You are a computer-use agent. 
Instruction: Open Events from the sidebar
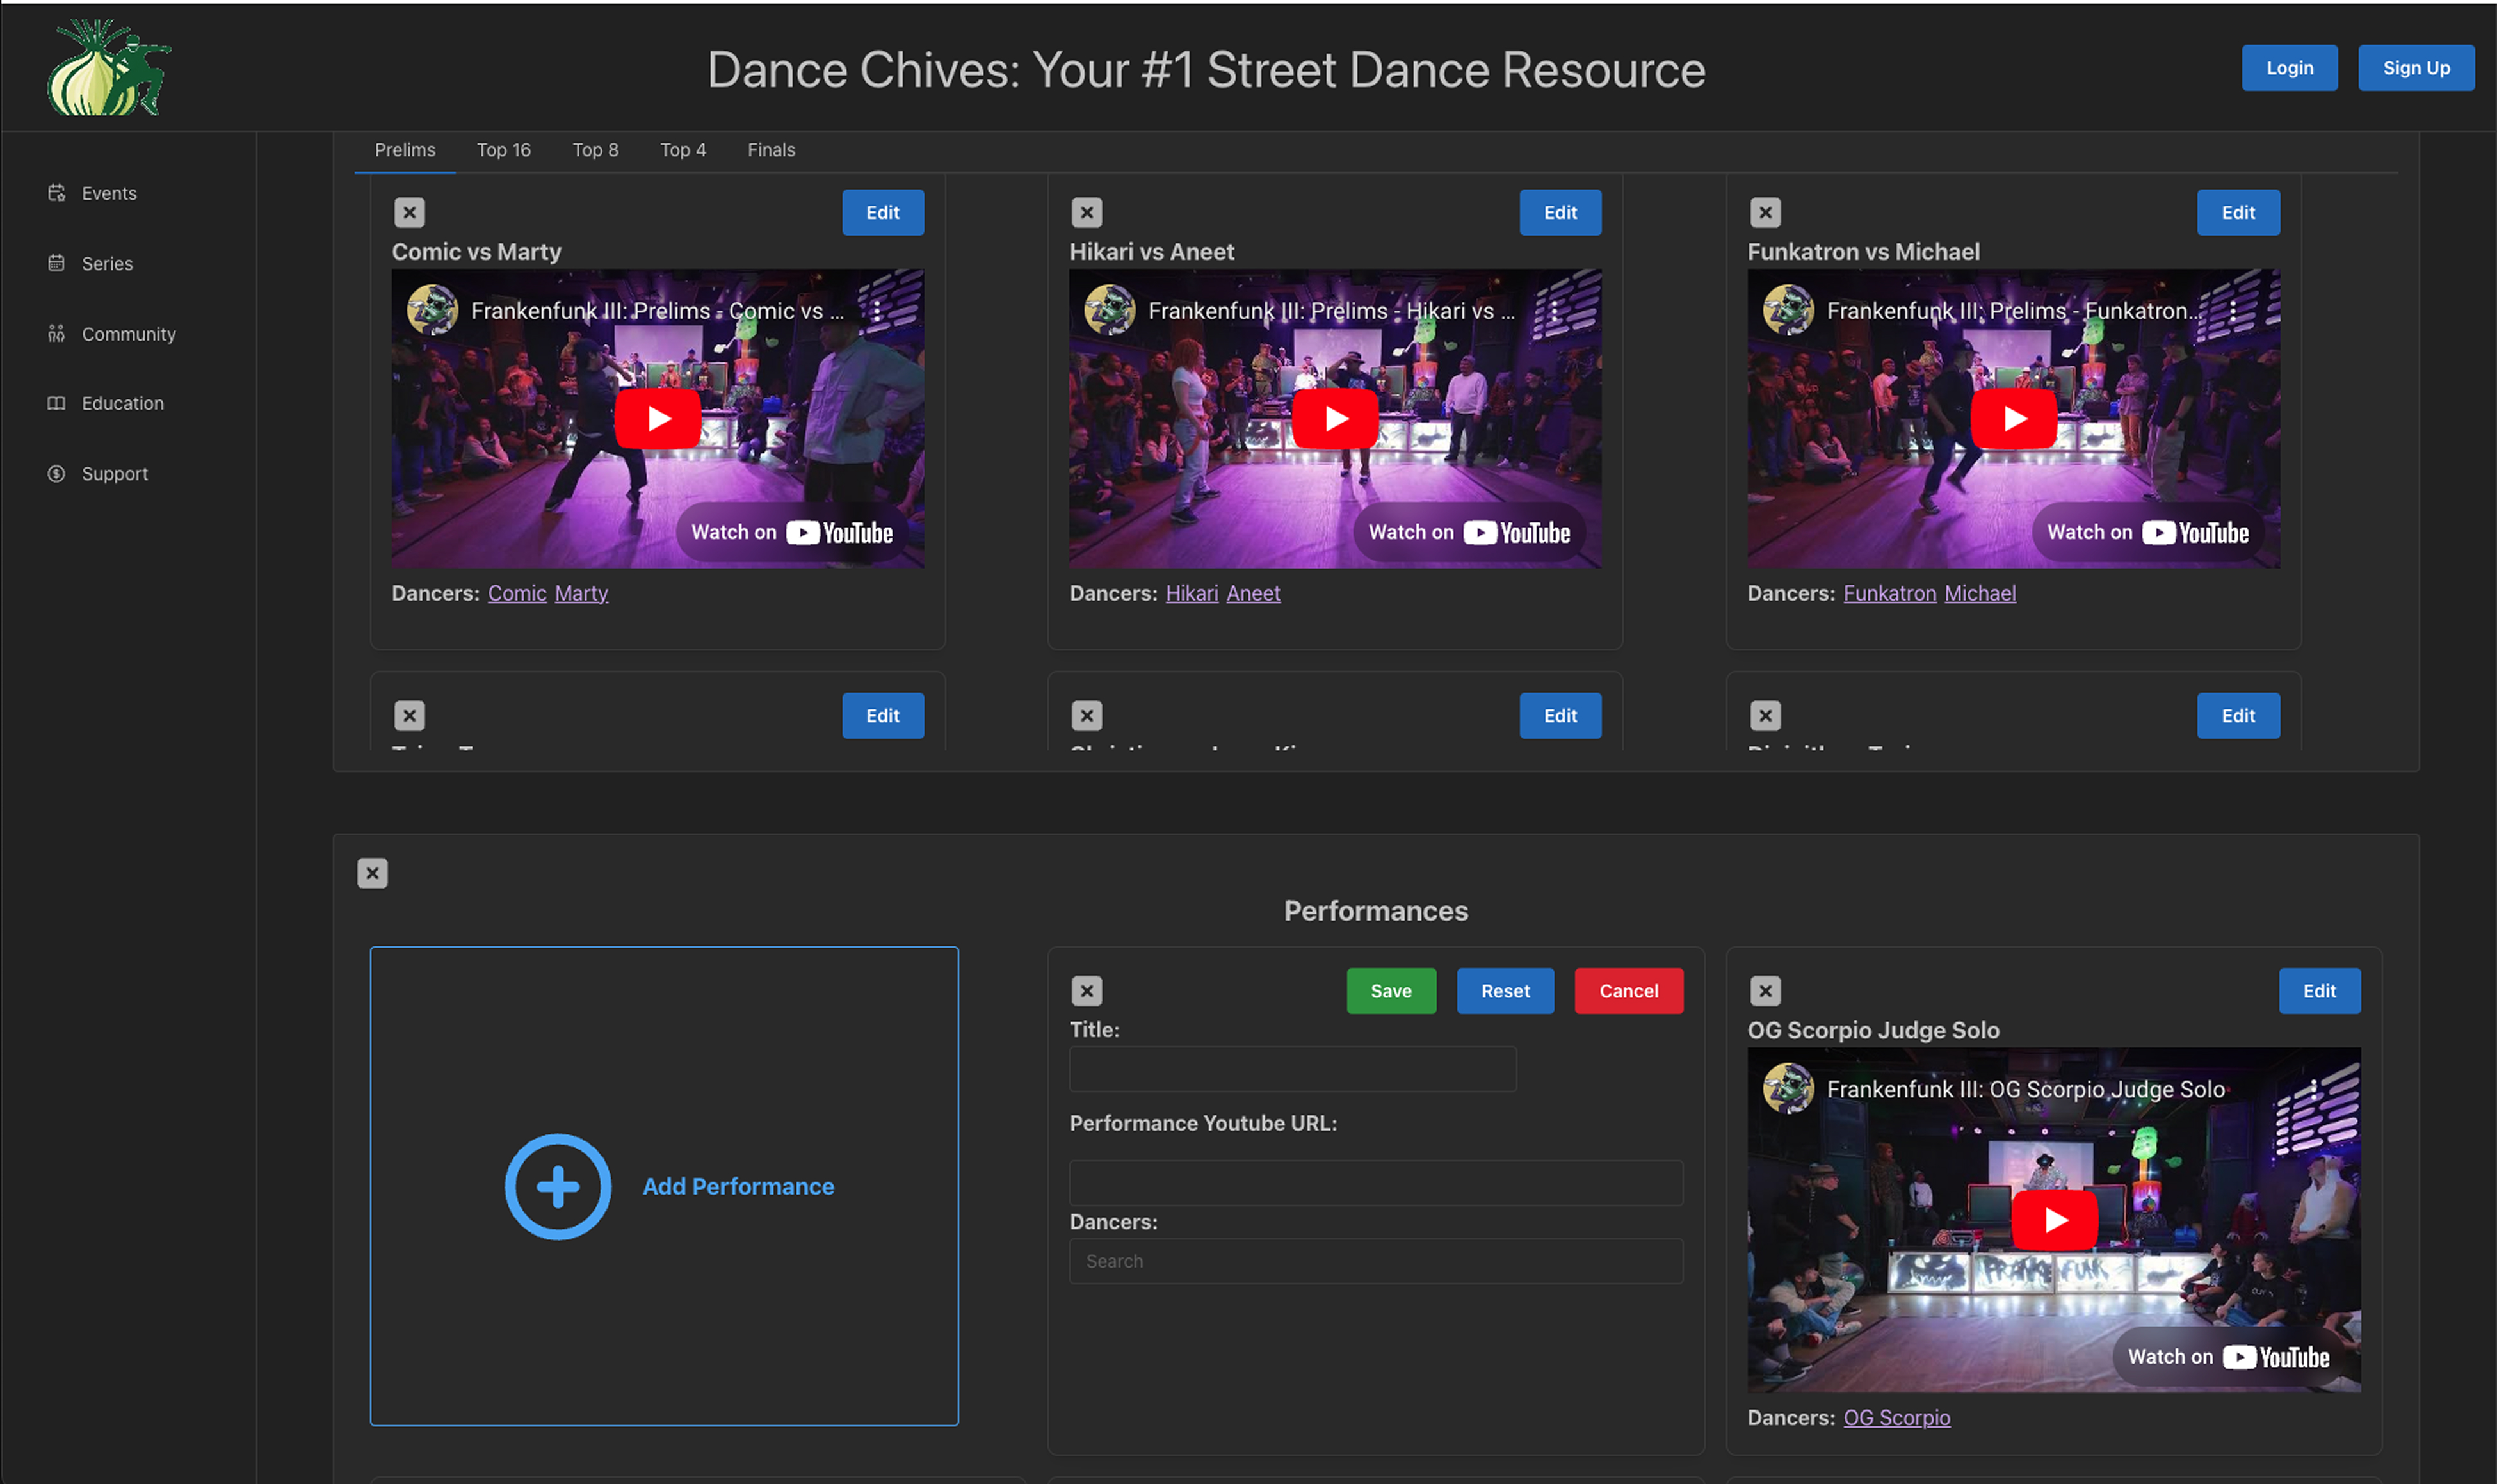pyautogui.click(x=108, y=193)
